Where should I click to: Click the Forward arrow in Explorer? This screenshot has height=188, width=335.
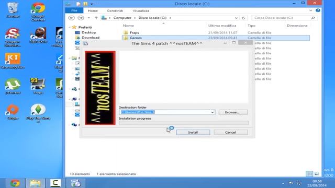coord(81,18)
